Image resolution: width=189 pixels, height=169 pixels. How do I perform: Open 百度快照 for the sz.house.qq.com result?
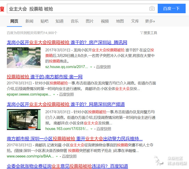pos(103,67)
